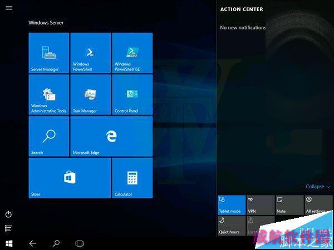This screenshot has width=334, height=250.
Task: Click the Windows Server group title
Action: (x=46, y=23)
